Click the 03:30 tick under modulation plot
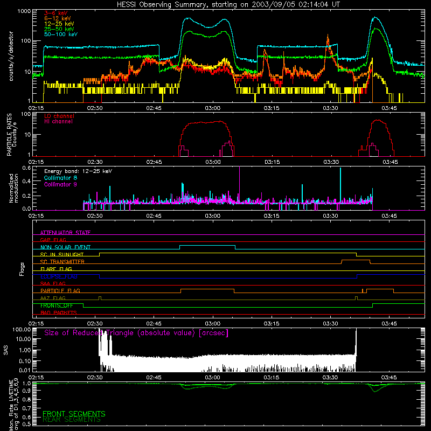 pos(330,216)
